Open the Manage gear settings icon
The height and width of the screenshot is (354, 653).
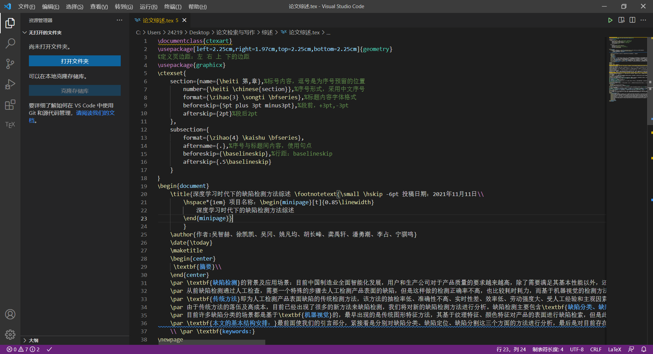click(10, 335)
